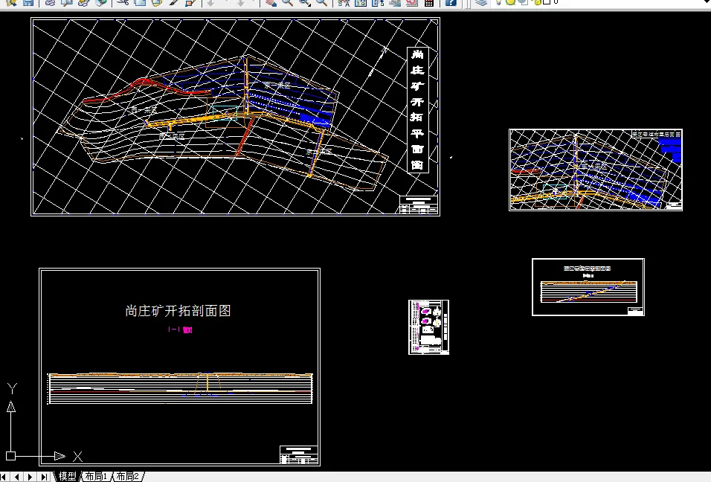Screen dimensions: 711x482
Task: Freeze the current layer with the sun icon
Action: point(510,4)
